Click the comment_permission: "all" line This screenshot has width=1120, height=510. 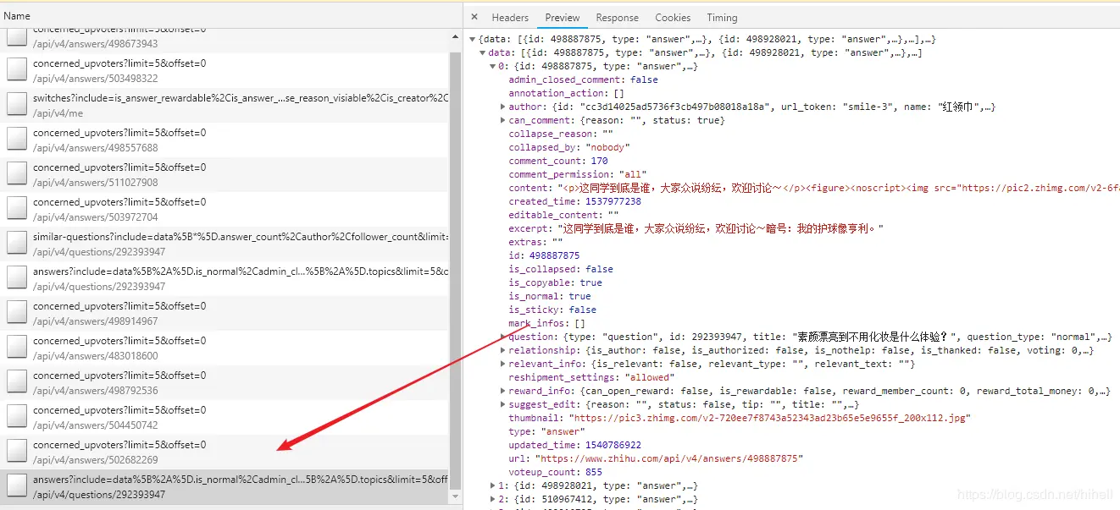(577, 174)
